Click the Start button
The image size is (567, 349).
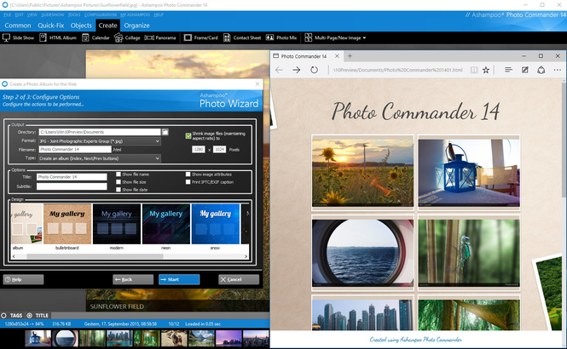coord(179,279)
